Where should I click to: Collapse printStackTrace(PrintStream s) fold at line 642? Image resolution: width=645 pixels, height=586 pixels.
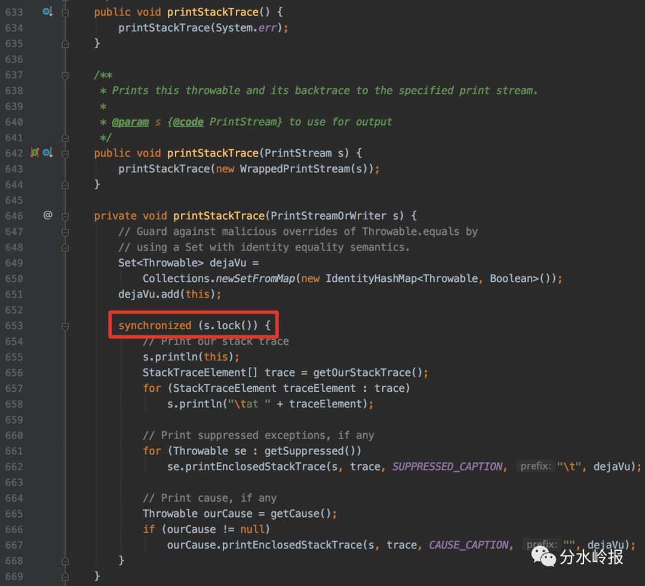pos(65,154)
